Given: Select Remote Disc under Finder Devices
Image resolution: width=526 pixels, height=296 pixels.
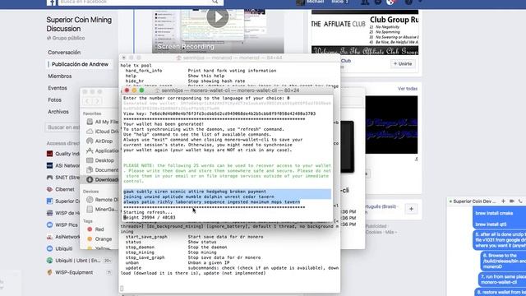Looking at the screenshot, I should [102, 200].
